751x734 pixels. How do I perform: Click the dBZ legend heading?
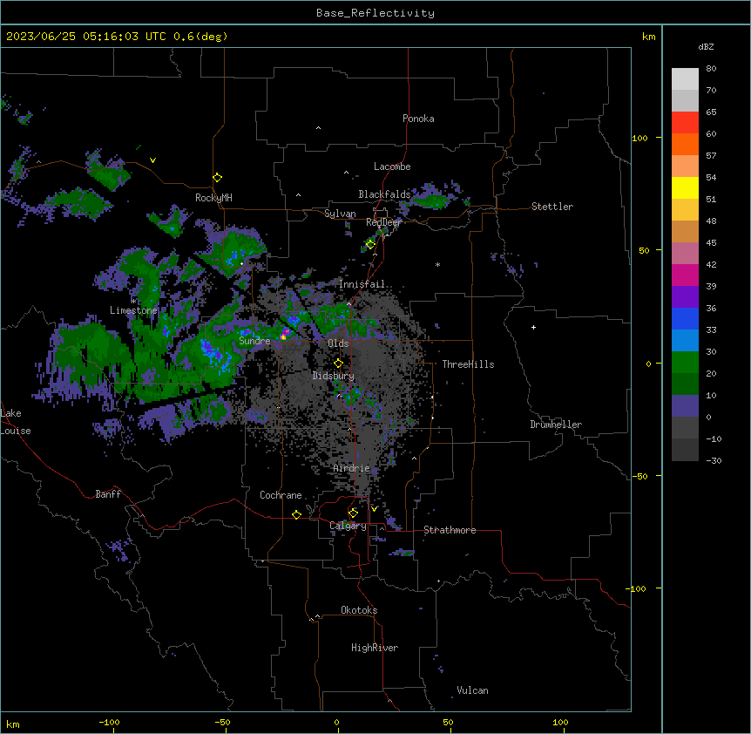[706, 46]
